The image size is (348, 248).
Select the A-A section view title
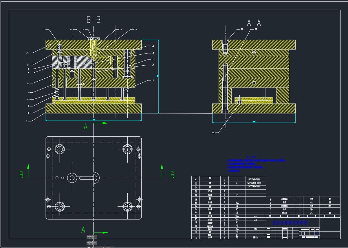[x=254, y=23]
